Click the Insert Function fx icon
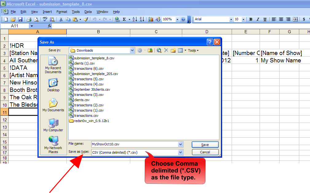 49,26
